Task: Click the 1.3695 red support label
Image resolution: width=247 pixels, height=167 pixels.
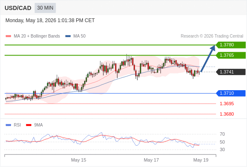Action: 226,104
